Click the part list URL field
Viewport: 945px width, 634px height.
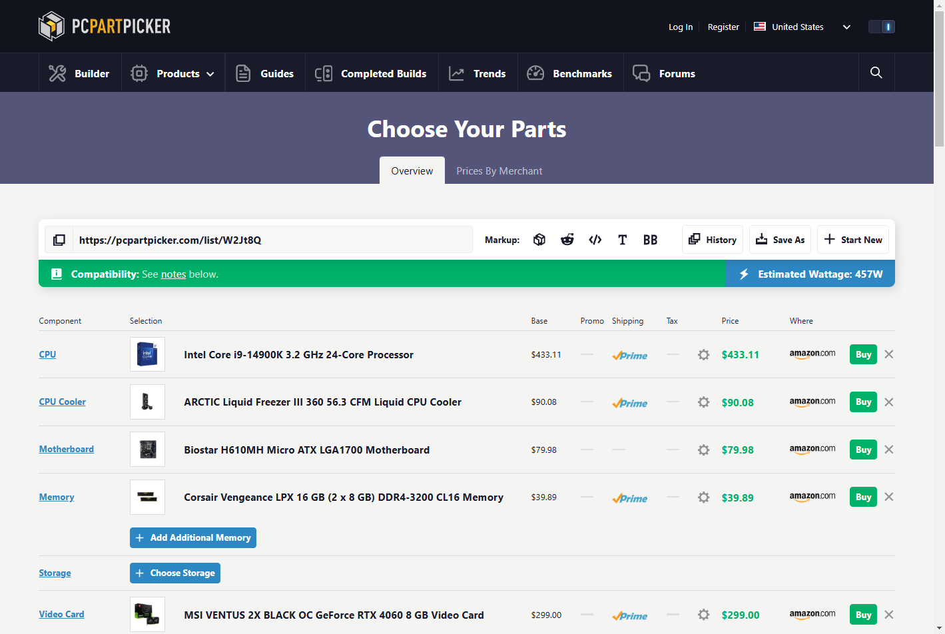[272, 240]
